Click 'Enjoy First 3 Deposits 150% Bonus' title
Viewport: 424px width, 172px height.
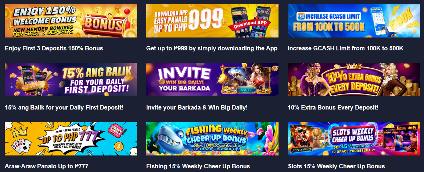(x=54, y=49)
